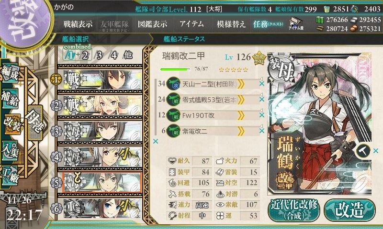Open the 補給 resupply sidebar icon
This screenshot has height=229, width=383.
click(10, 99)
